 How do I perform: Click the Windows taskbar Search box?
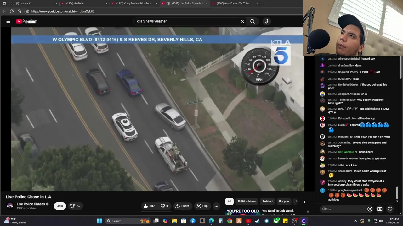(128, 221)
